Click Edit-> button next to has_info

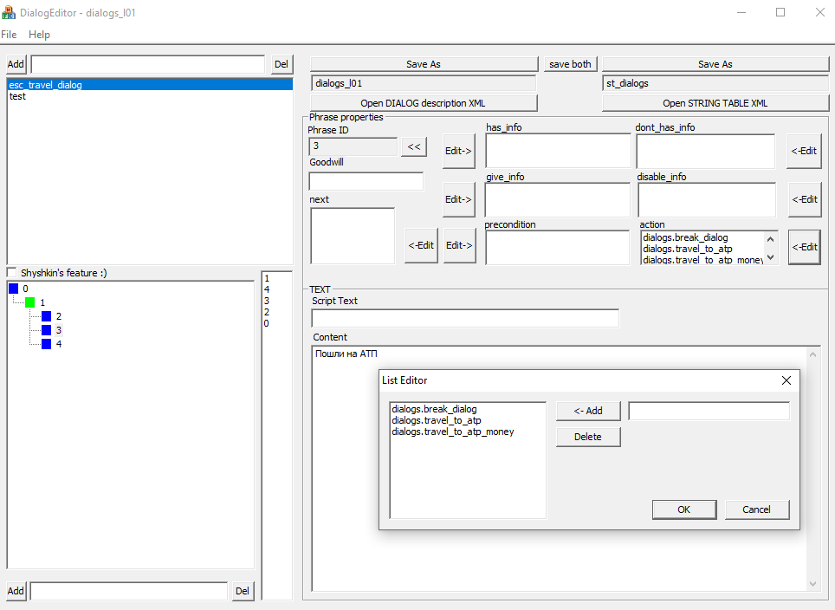pos(458,151)
